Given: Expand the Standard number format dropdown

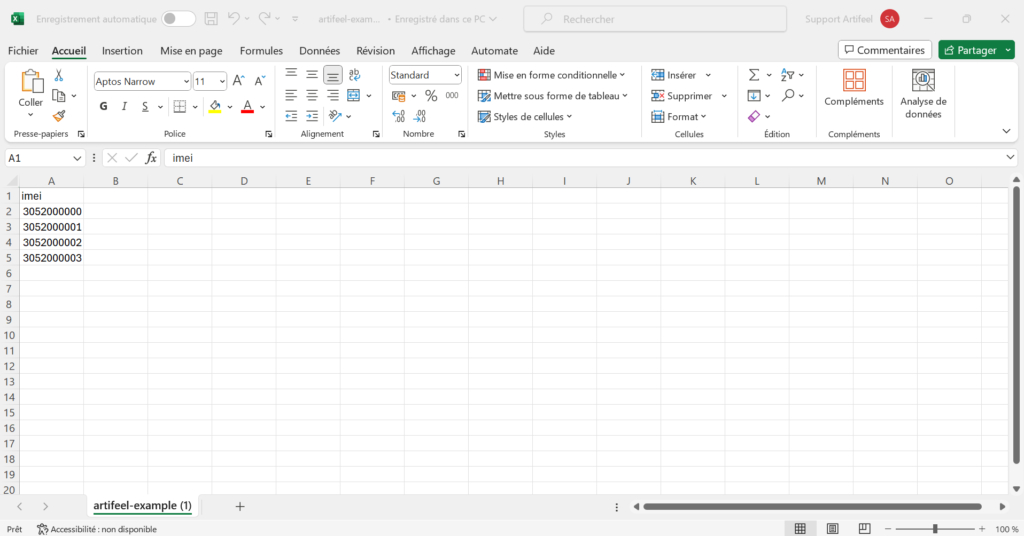Looking at the screenshot, I should click(457, 75).
